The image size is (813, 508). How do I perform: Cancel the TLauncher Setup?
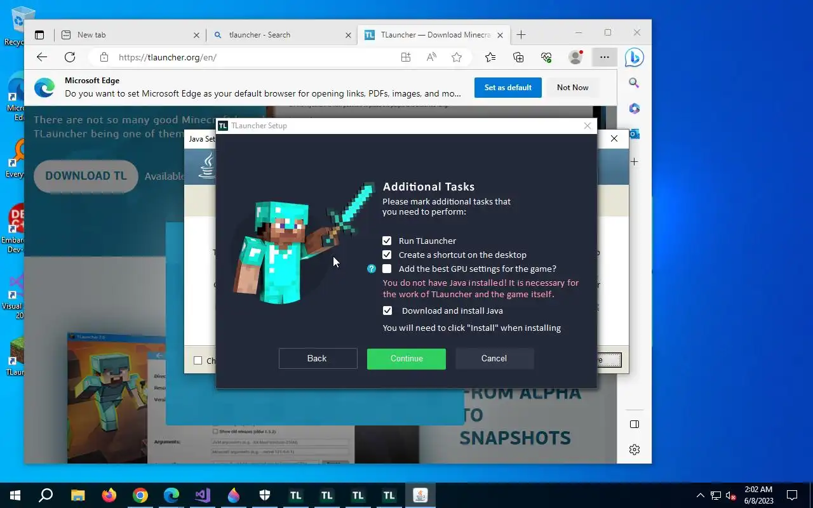click(494, 359)
